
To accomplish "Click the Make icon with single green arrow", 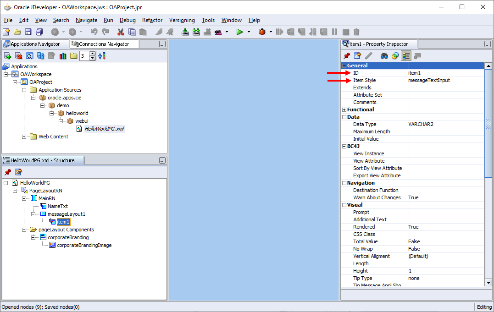I will click(x=185, y=32).
